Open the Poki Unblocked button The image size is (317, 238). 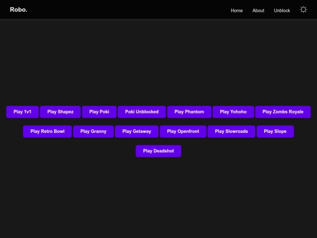click(x=141, y=112)
